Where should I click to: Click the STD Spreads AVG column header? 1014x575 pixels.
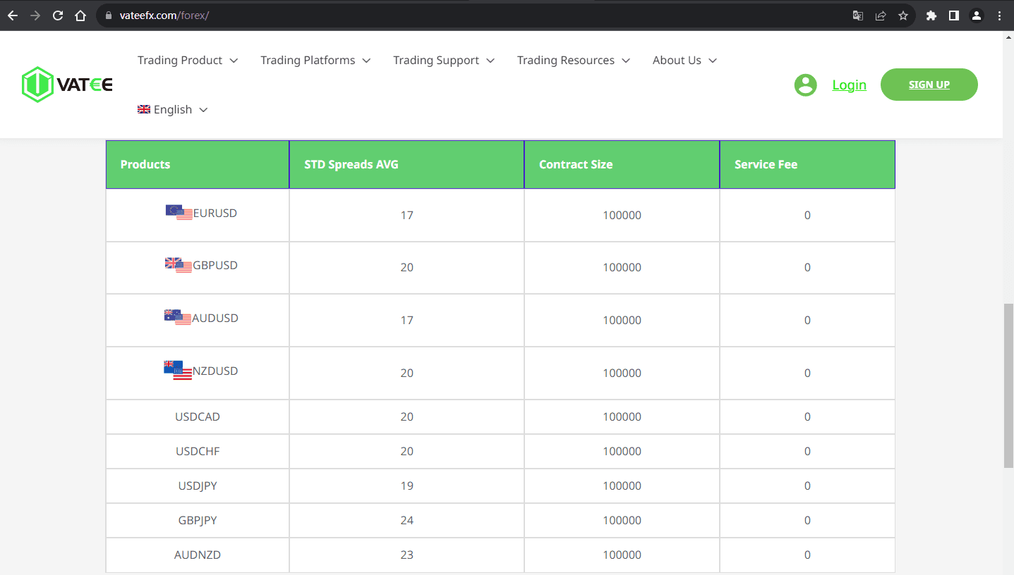click(406, 164)
